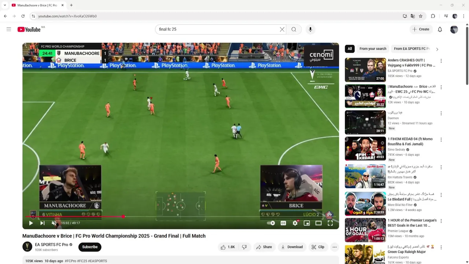The image size is (469, 264).
Task: Play the video
Action: tap(31, 223)
